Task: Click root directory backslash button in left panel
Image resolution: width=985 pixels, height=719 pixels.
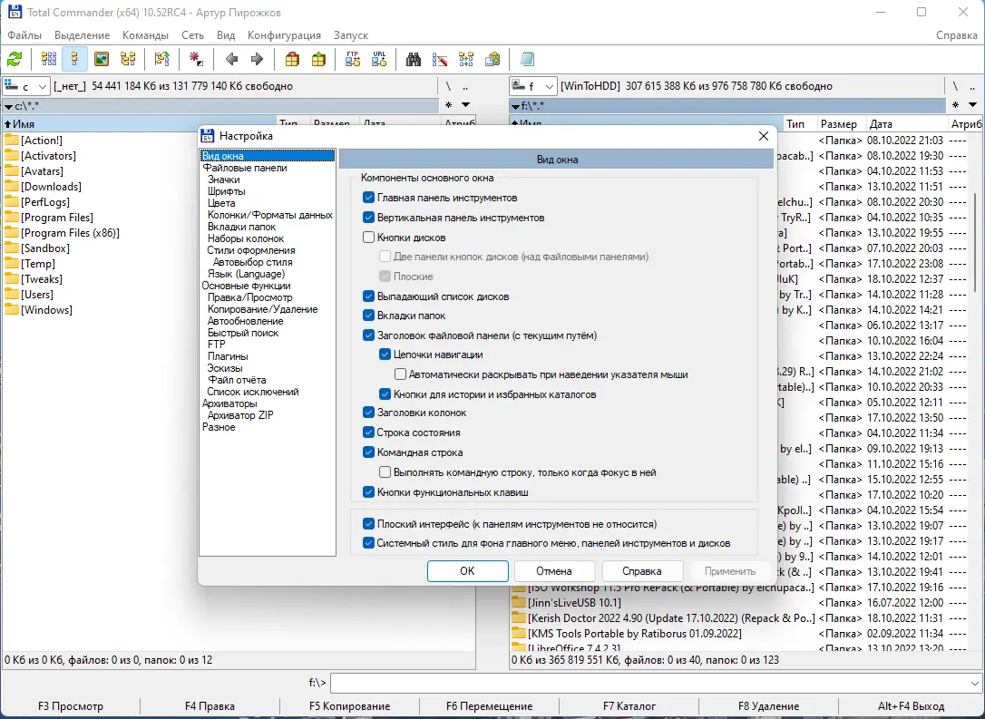Action: [448, 86]
